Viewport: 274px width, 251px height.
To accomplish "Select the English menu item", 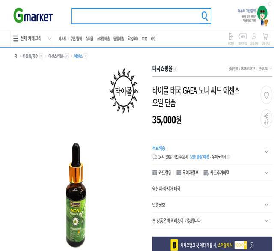I will pos(133,39).
